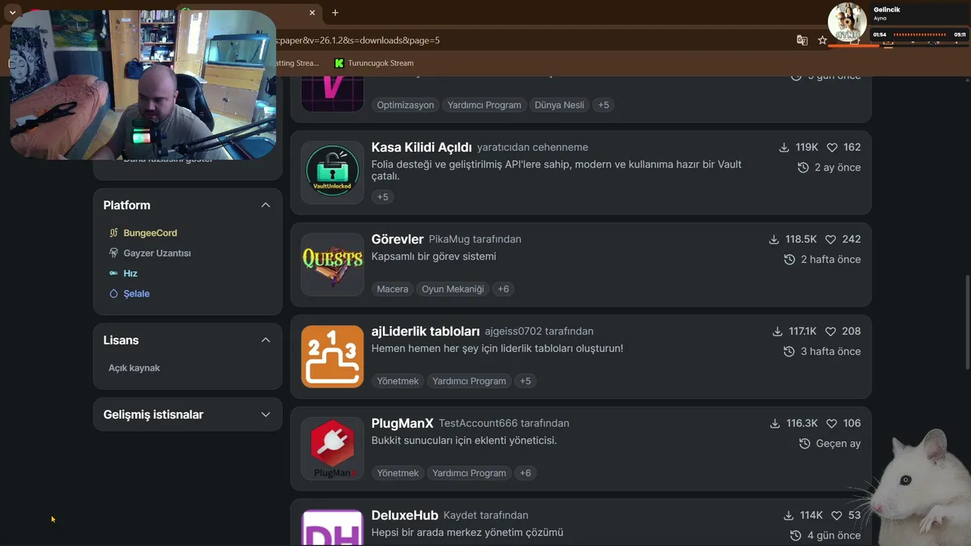The width and height of the screenshot is (971, 546).
Task: Click the heart icon on Kasa Kilidi Açıldı
Action: pos(832,147)
